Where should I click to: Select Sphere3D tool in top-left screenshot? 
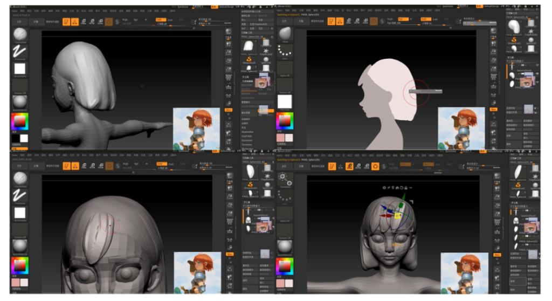tap(266, 60)
